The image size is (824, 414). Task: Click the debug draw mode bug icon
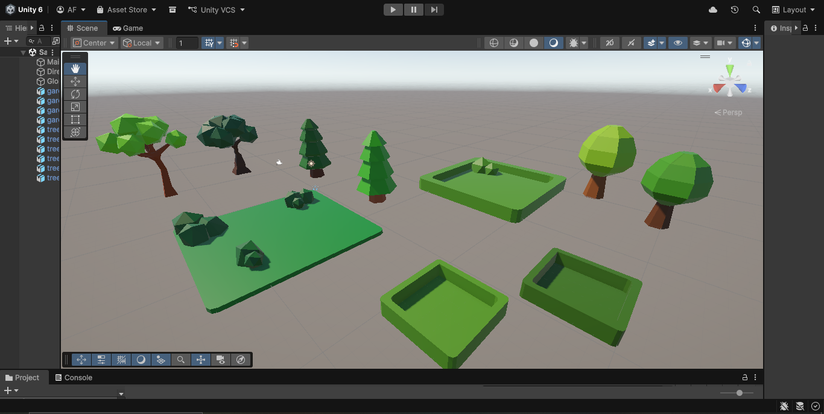pyautogui.click(x=573, y=43)
